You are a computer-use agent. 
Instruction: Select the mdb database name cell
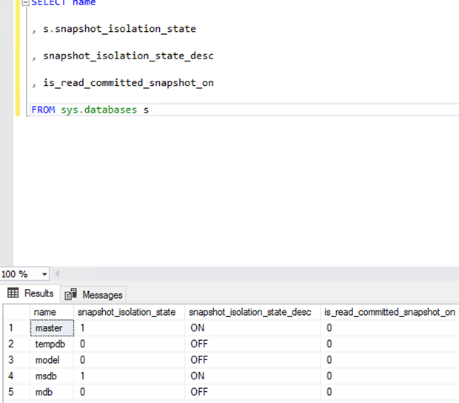pyautogui.click(x=45, y=392)
